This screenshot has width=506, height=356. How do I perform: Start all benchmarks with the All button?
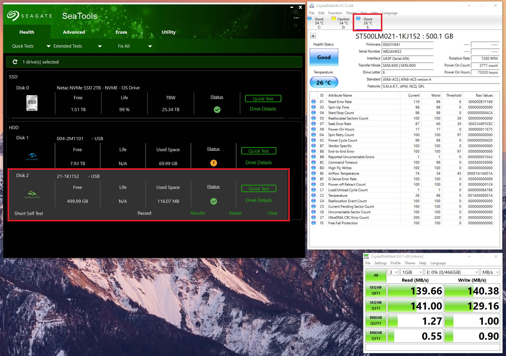tap(376, 275)
